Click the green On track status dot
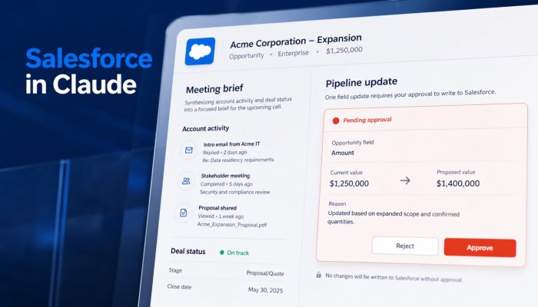 click(x=221, y=253)
